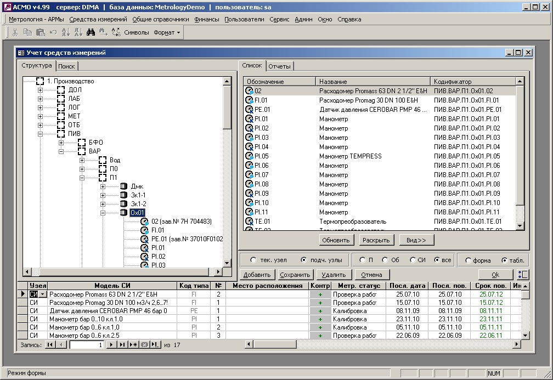Click the Undo arrow toolbar icon
The width and height of the screenshot is (553, 380).
(53, 32)
